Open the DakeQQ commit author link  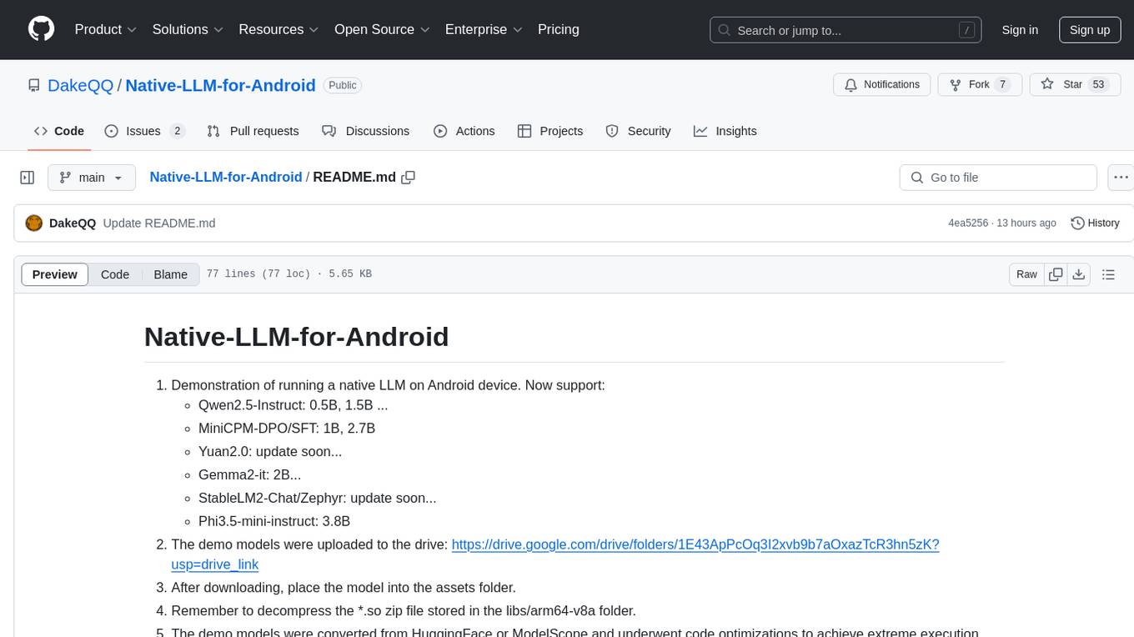[73, 223]
